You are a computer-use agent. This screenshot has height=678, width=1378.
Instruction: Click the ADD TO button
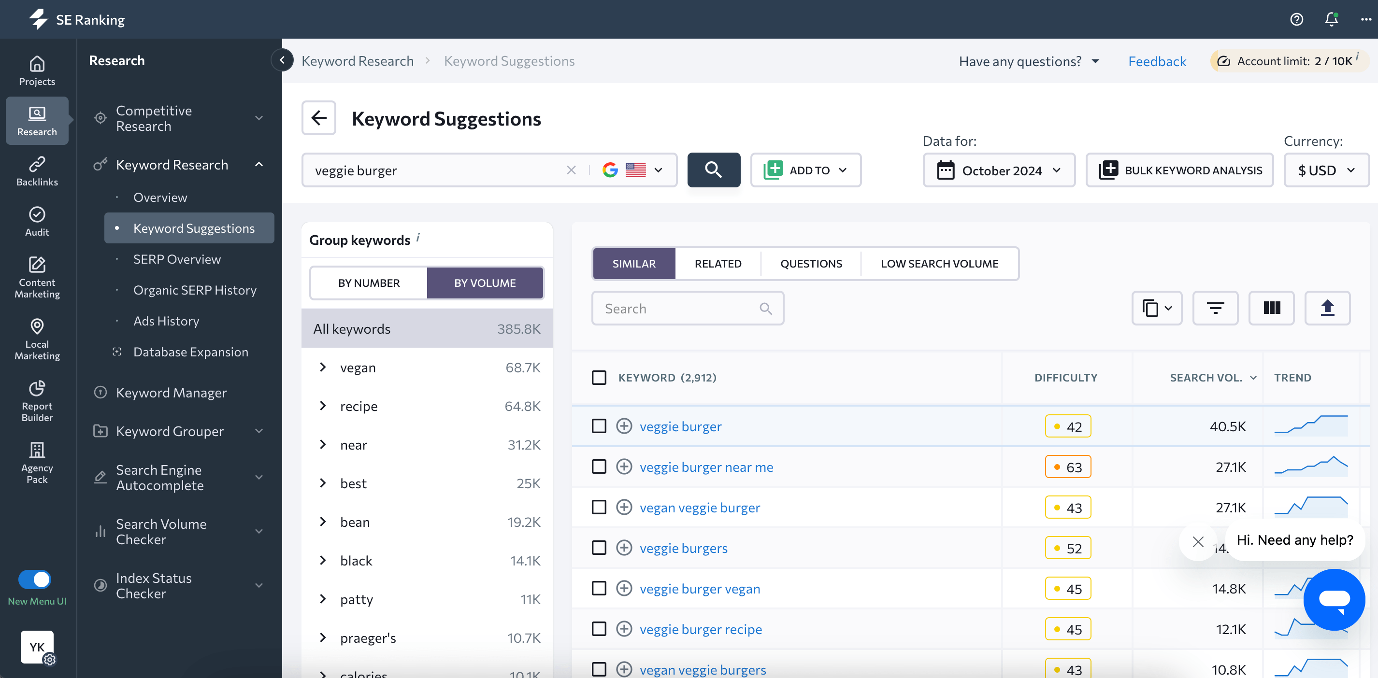[806, 170]
